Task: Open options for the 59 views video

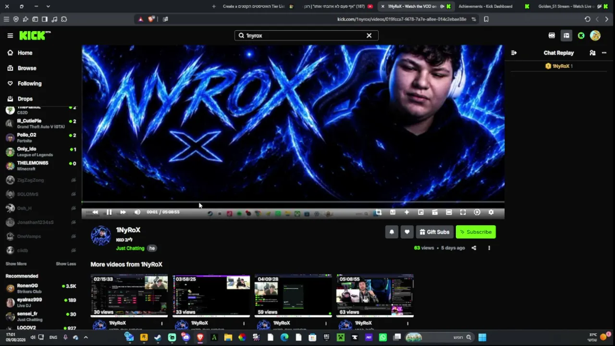Action: 325,323
